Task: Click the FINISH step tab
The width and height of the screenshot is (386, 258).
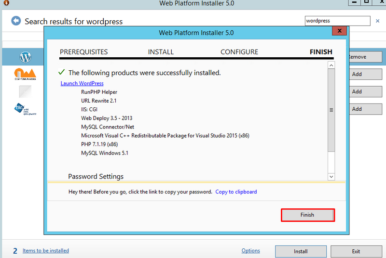Action: tap(321, 52)
